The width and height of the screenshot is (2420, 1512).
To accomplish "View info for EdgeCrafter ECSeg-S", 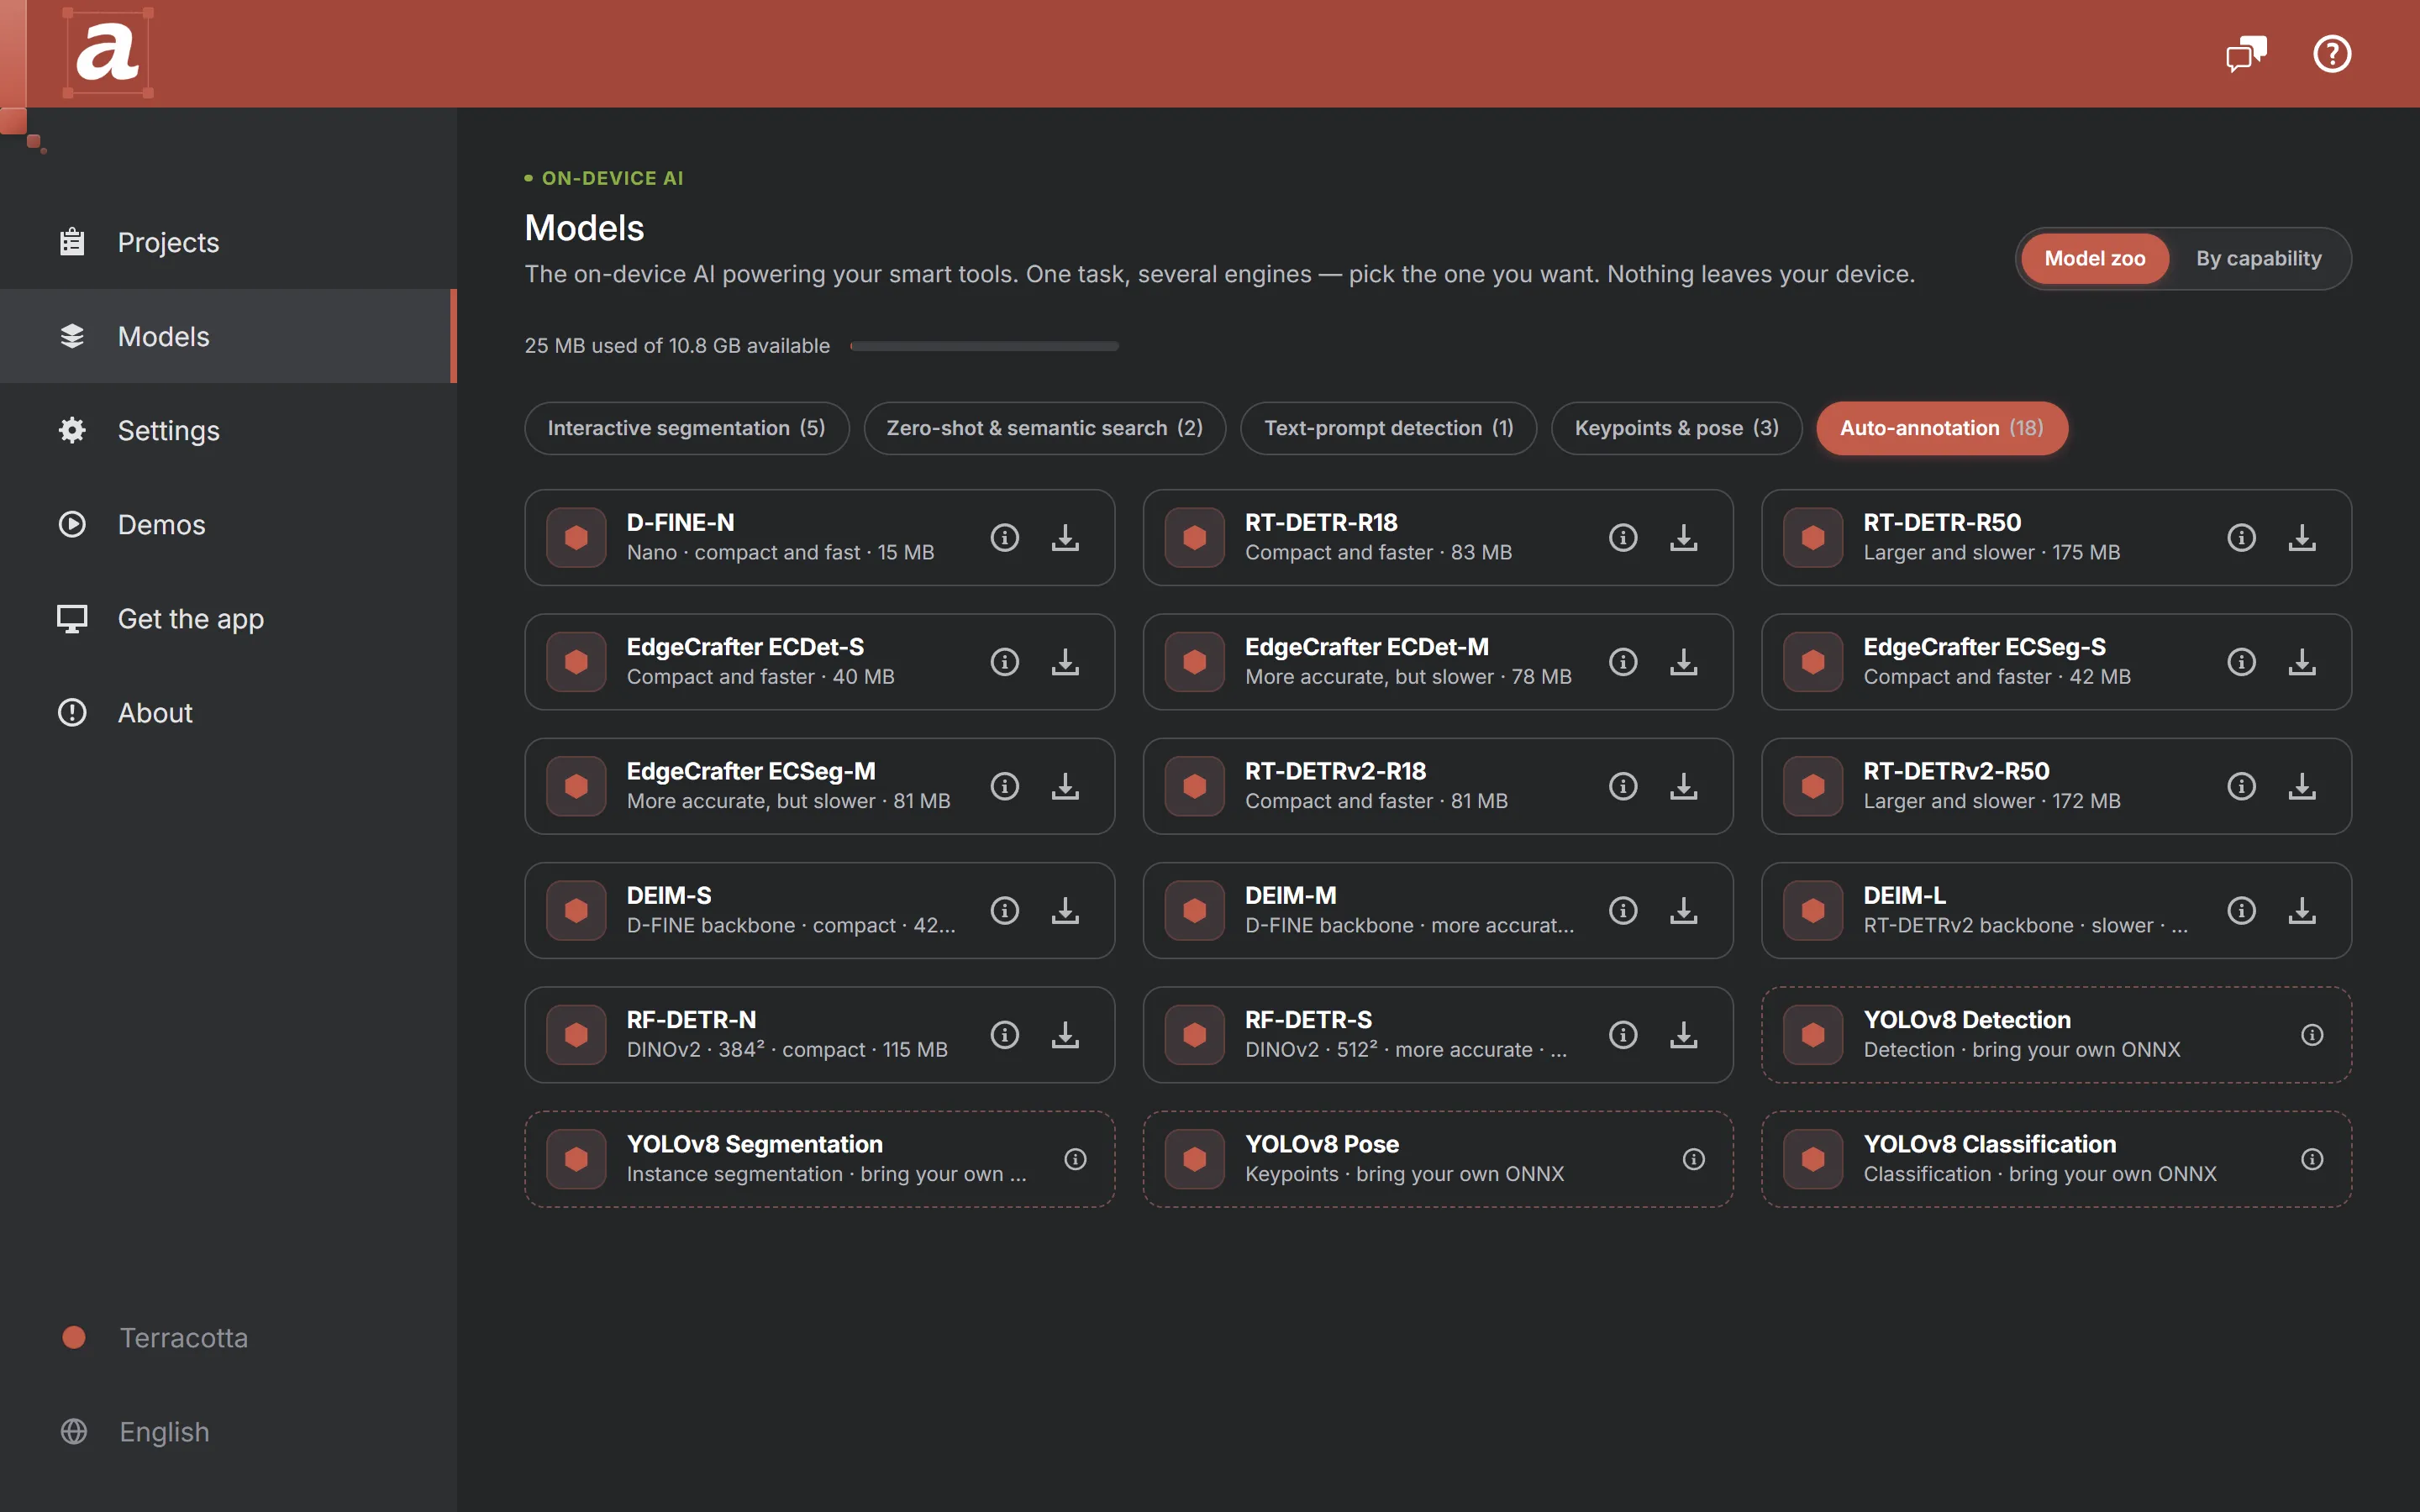I will [2241, 662].
